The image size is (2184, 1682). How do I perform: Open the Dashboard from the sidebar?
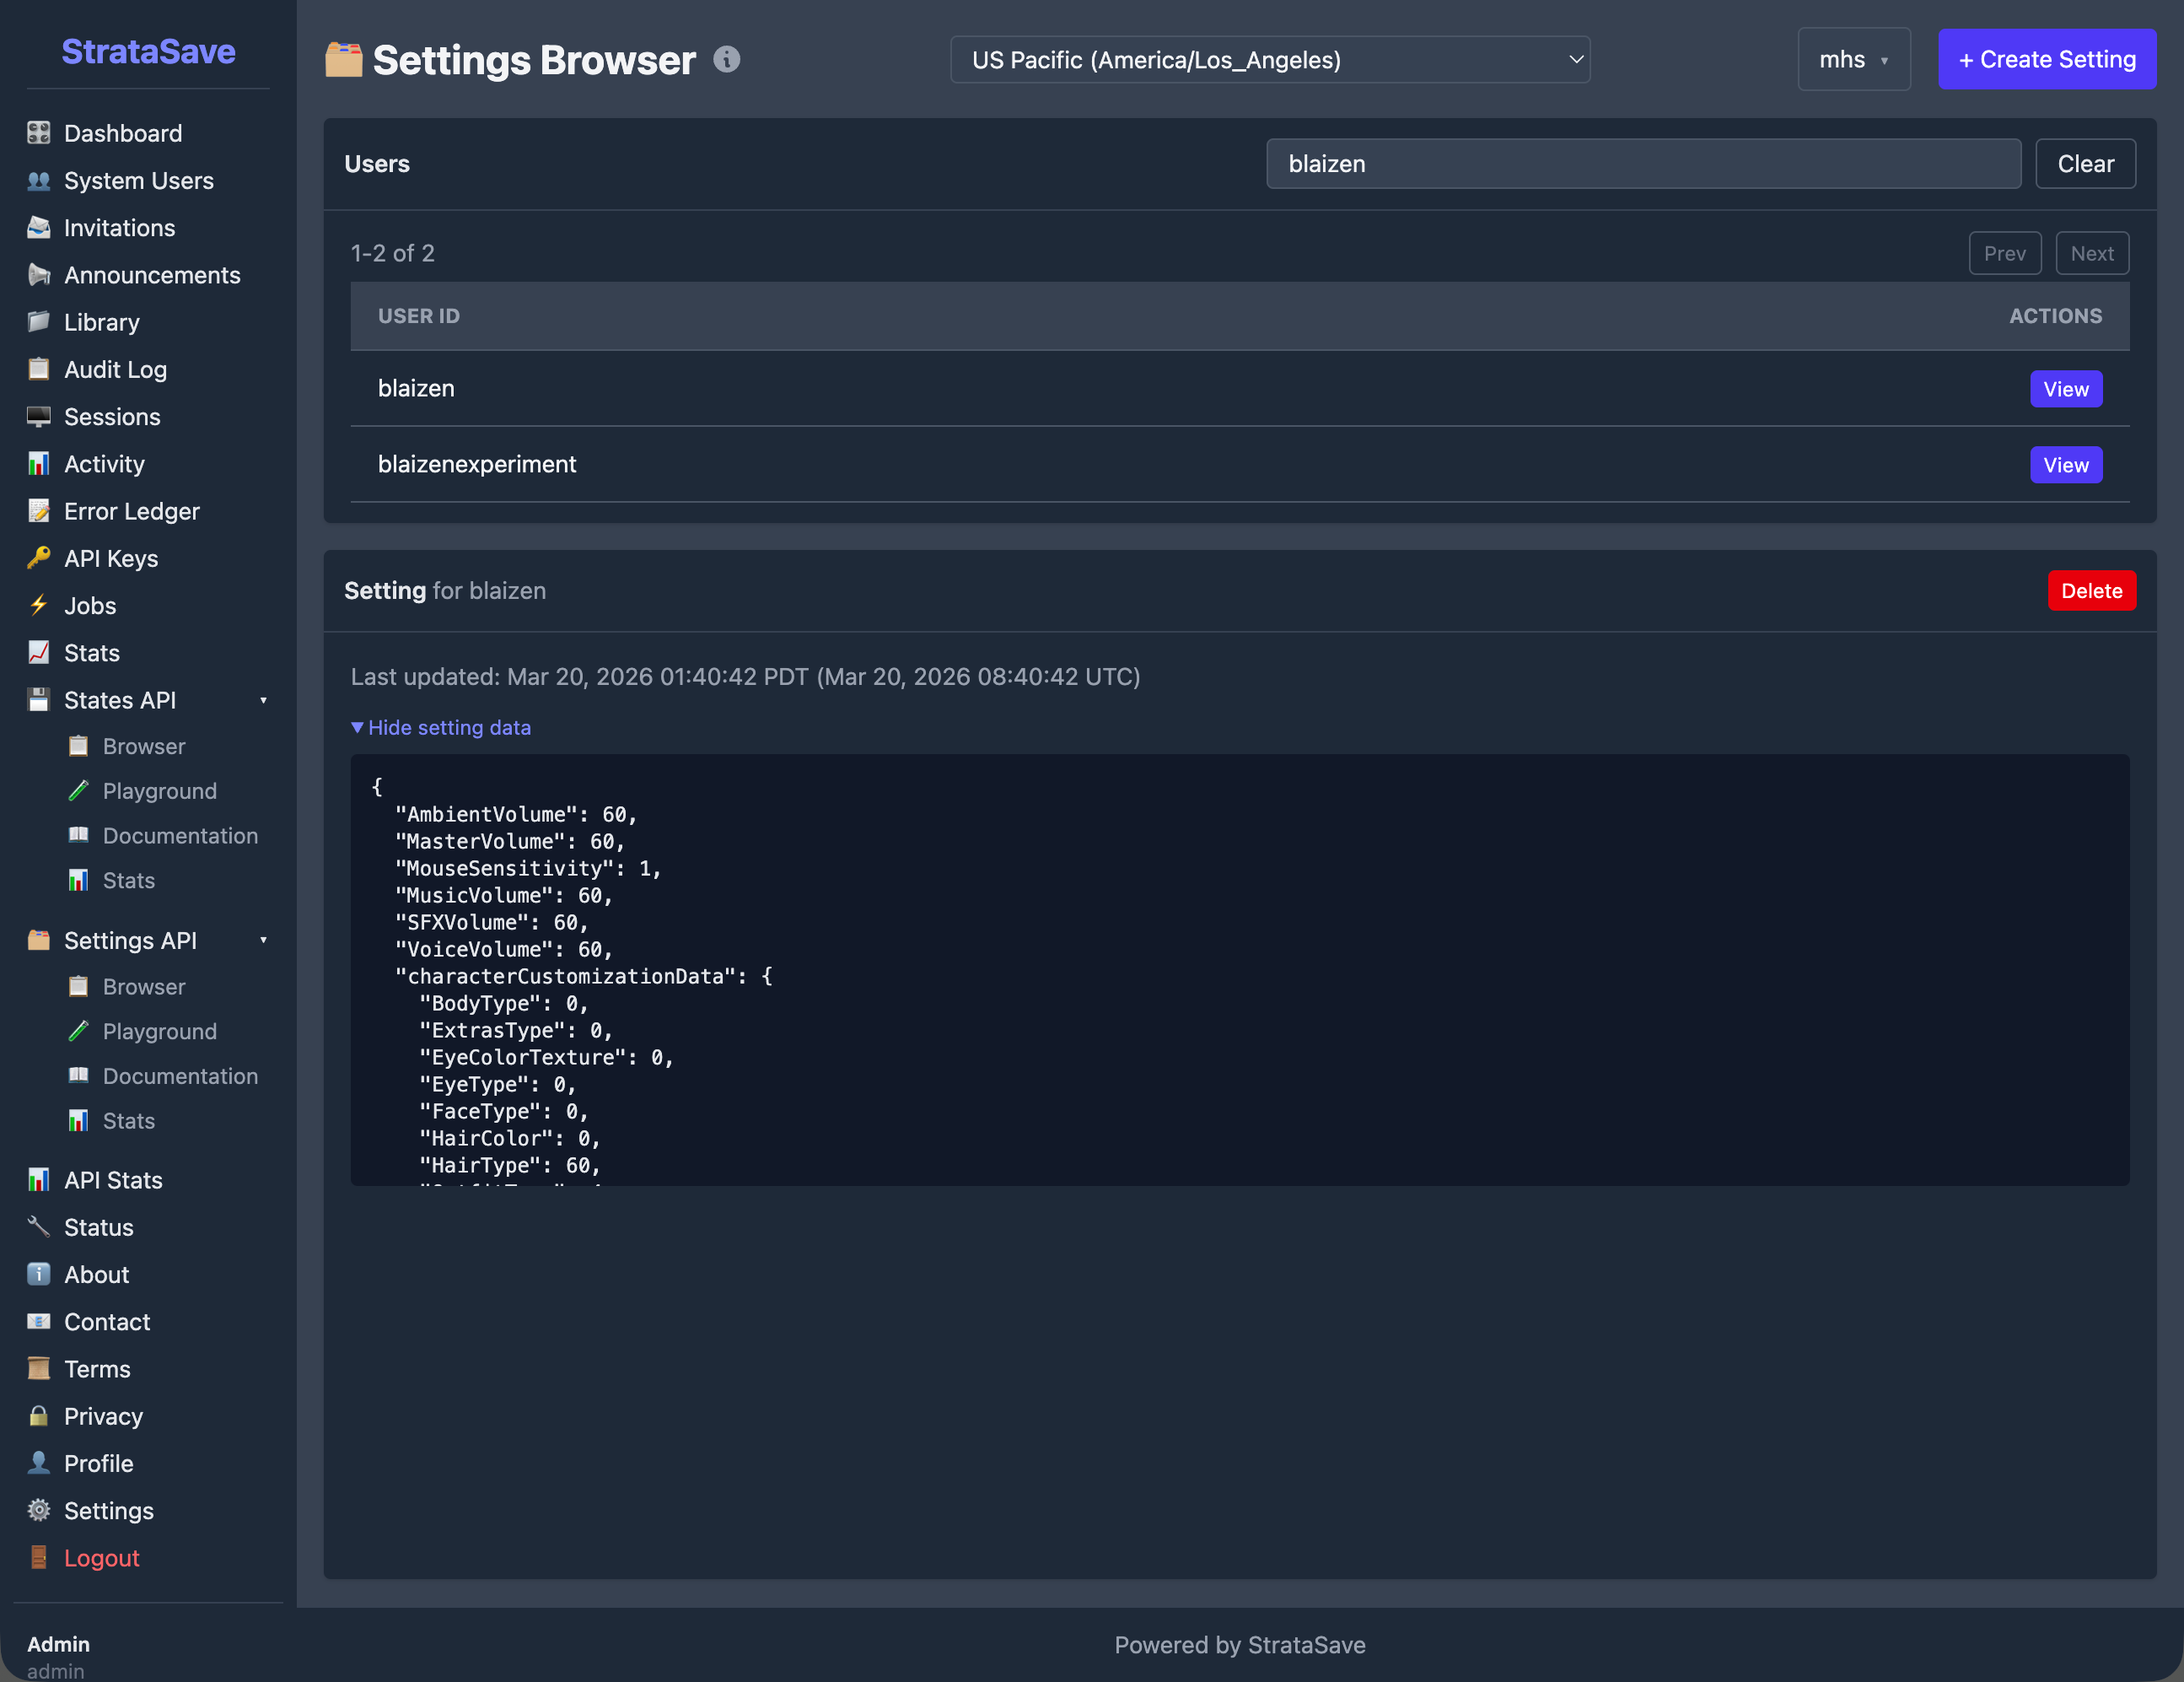tap(122, 132)
